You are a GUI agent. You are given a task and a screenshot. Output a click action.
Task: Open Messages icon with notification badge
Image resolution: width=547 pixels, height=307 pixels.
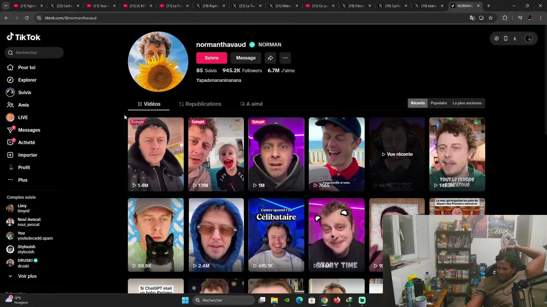(10, 130)
